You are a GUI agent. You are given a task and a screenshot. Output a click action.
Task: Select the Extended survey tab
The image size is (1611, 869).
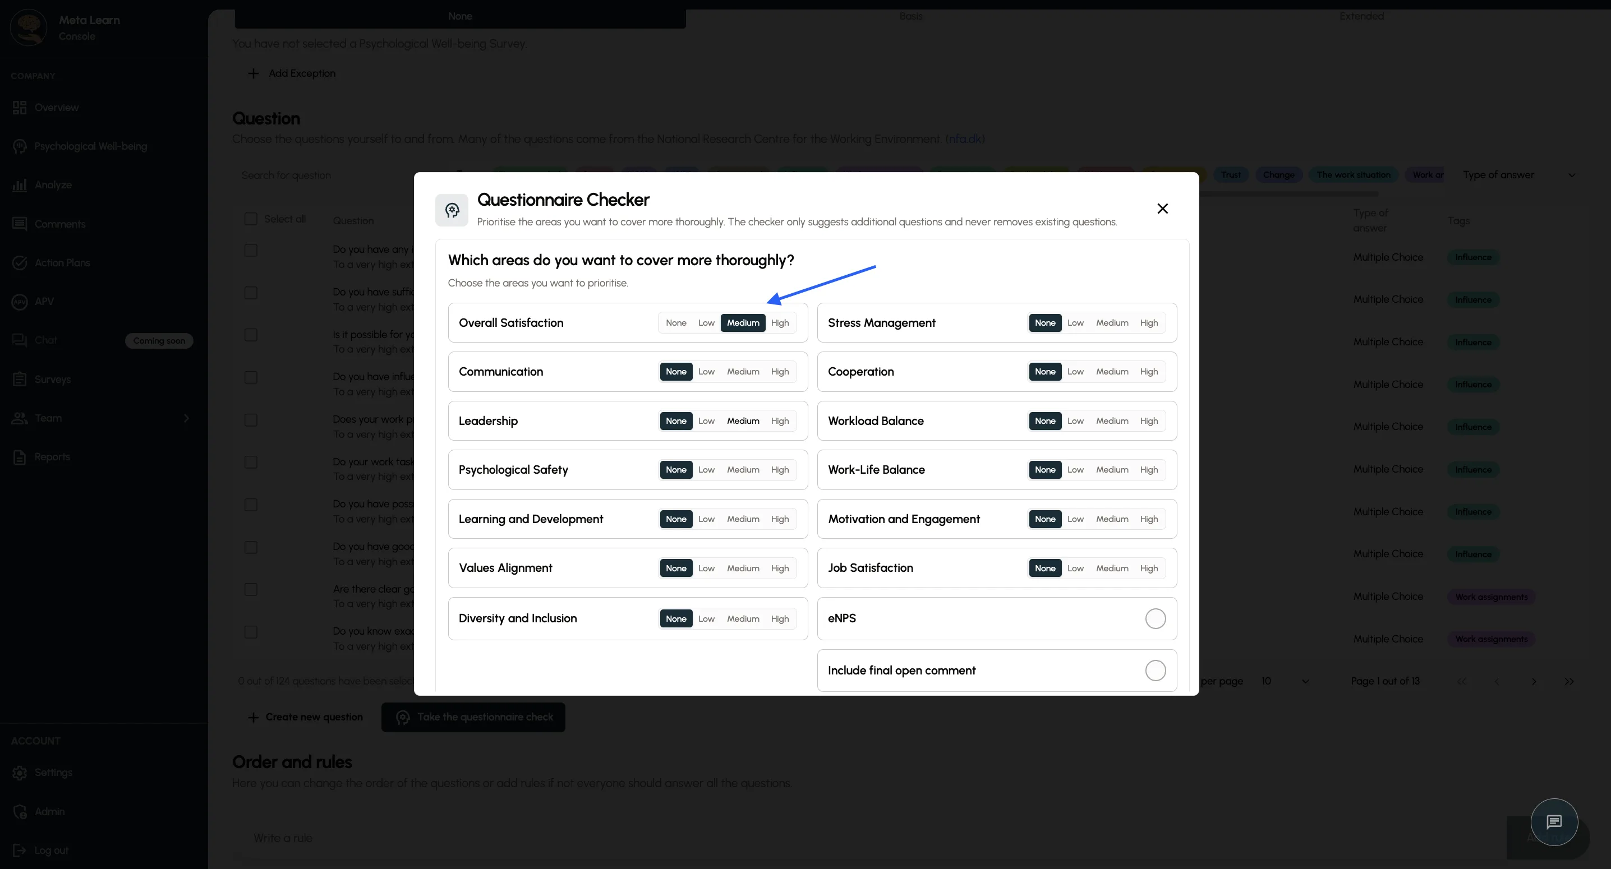click(x=1361, y=16)
